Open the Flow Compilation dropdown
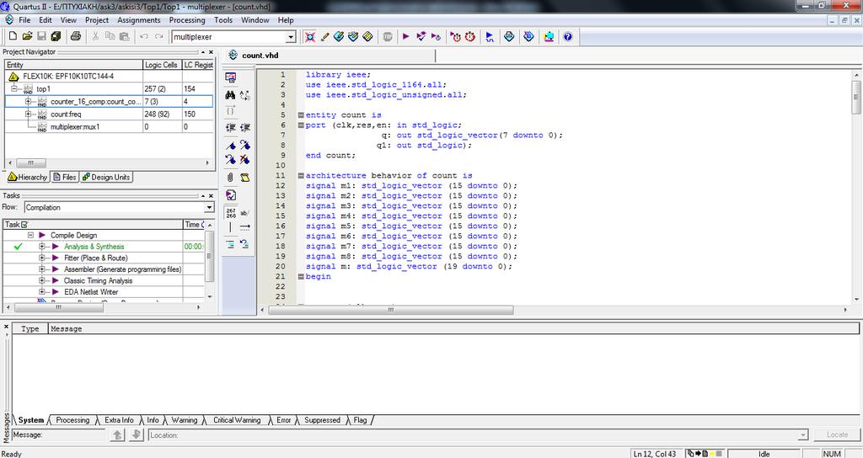 pos(209,207)
